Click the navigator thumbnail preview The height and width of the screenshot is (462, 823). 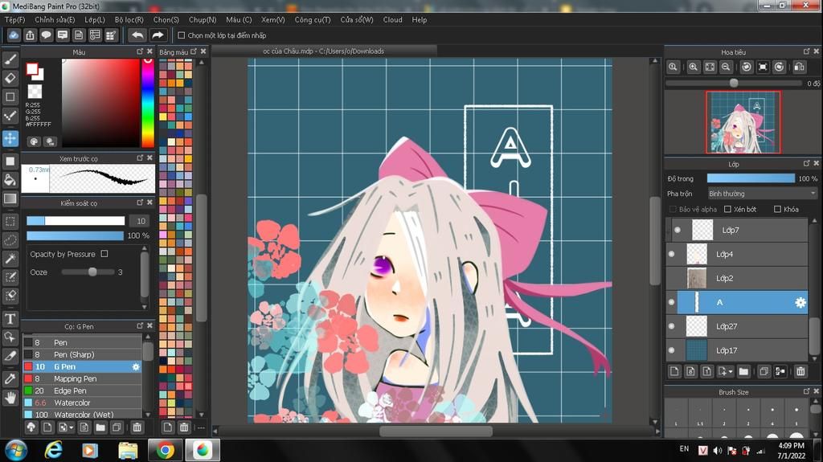pos(743,122)
